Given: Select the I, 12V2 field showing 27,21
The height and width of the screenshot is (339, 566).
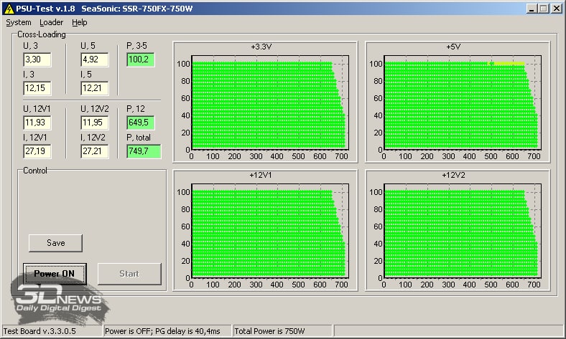Looking at the screenshot, I should pyautogui.click(x=95, y=151).
